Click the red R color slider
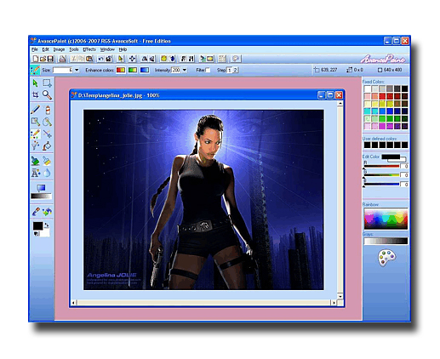This screenshot has width=440, height=359. pyautogui.click(x=382, y=166)
